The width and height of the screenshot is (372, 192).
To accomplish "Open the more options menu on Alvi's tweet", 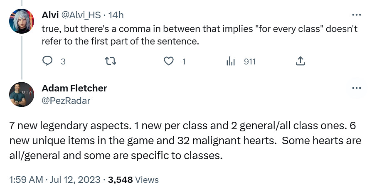I will pyautogui.click(x=356, y=15).
